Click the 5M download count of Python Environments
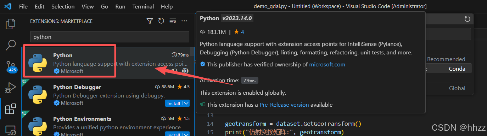 coord(167,118)
